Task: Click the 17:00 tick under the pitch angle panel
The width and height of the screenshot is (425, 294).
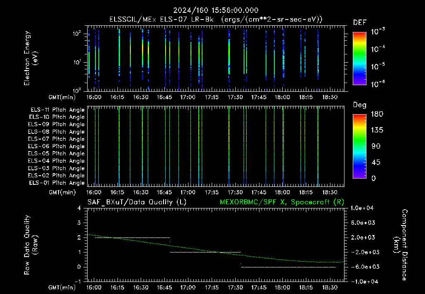Action: 188,192
